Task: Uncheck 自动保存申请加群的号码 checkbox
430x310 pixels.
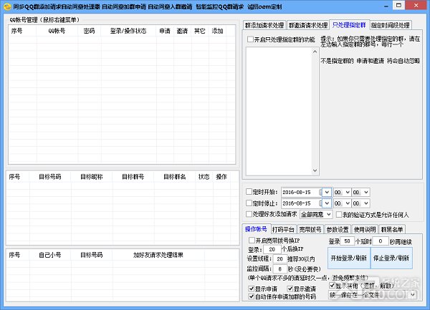Action: (x=252, y=296)
